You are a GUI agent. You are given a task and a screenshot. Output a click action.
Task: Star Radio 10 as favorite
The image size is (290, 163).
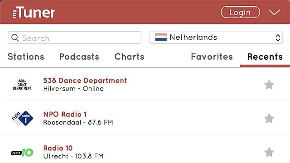pos(269,152)
